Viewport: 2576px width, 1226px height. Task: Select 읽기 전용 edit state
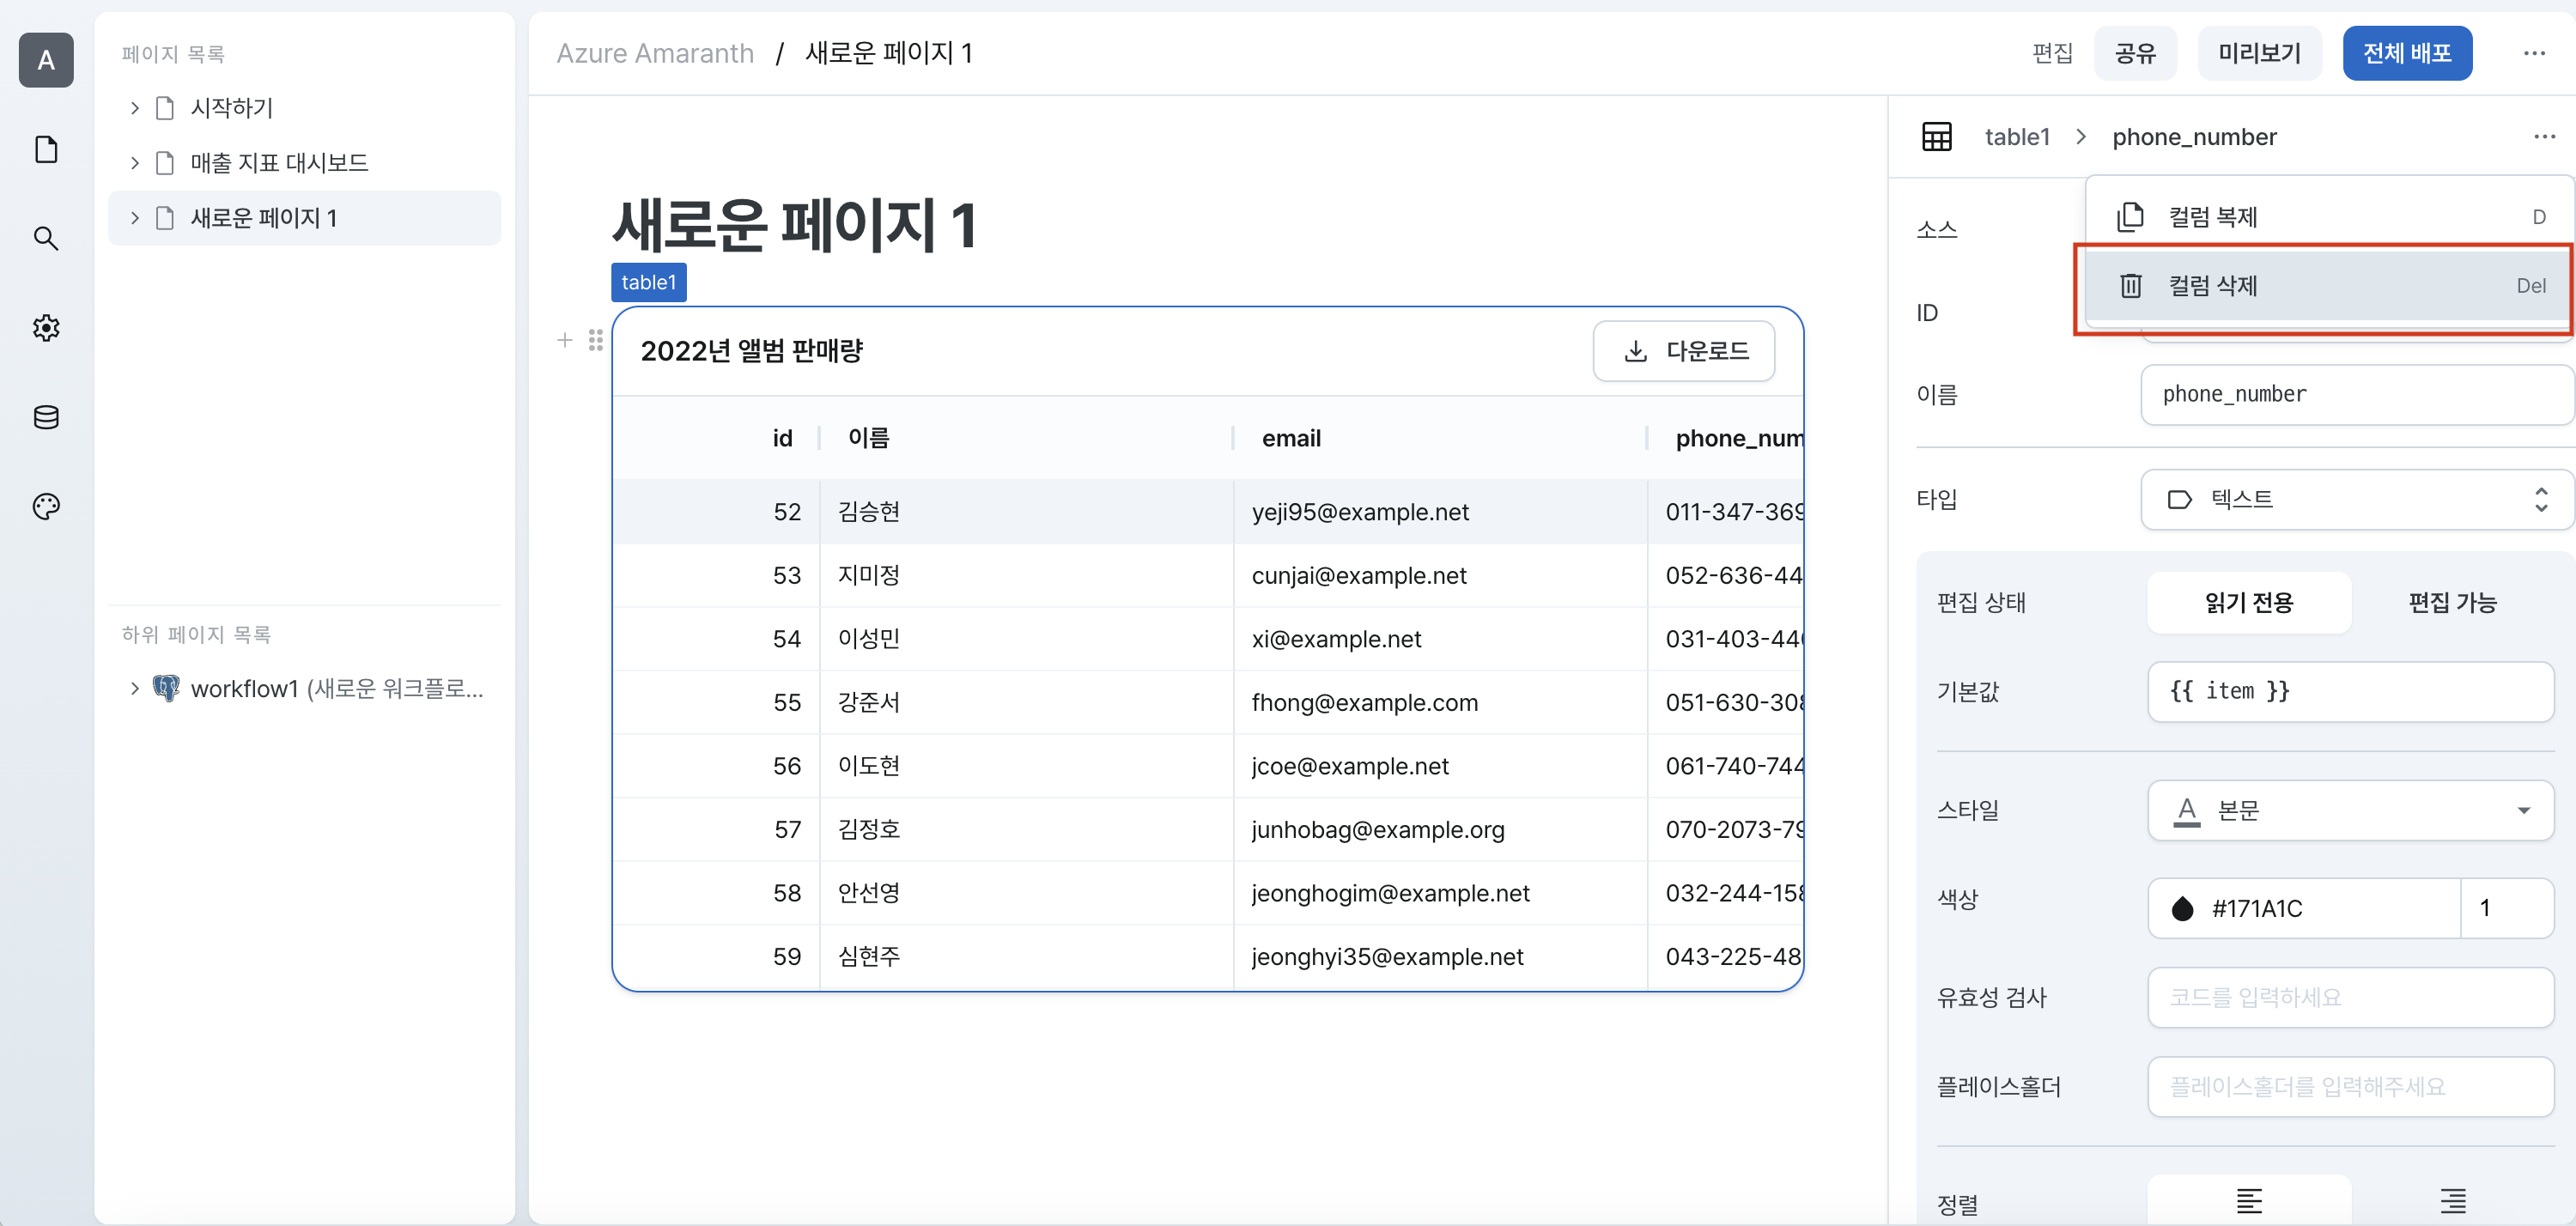tap(2249, 602)
